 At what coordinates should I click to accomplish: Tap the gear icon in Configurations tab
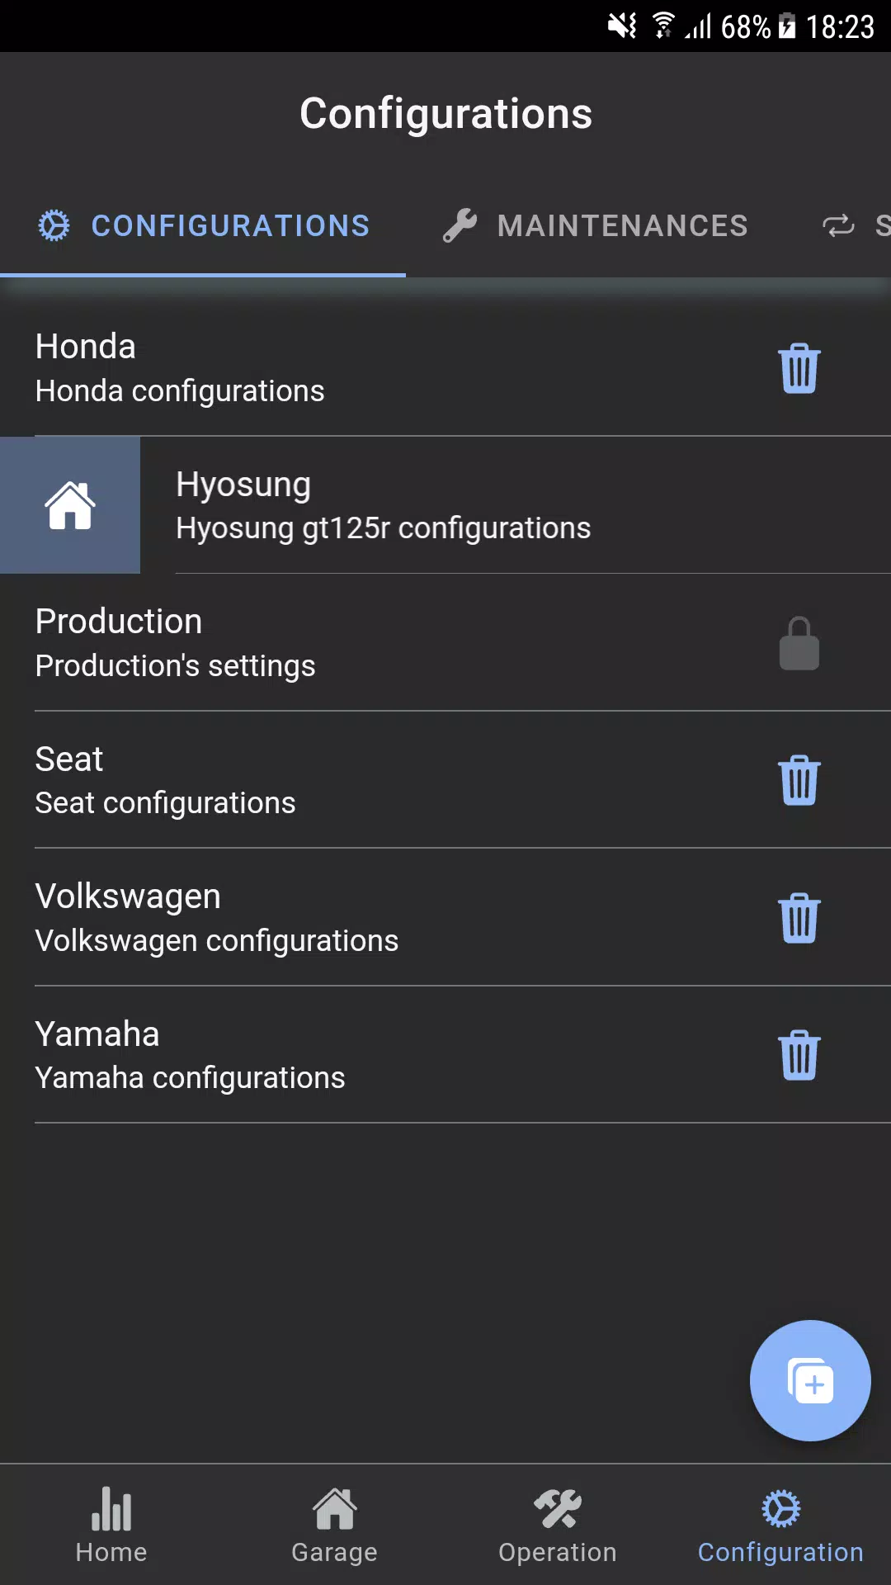(x=54, y=225)
